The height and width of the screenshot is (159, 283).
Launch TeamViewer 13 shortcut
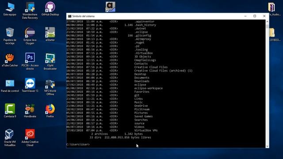point(30,85)
